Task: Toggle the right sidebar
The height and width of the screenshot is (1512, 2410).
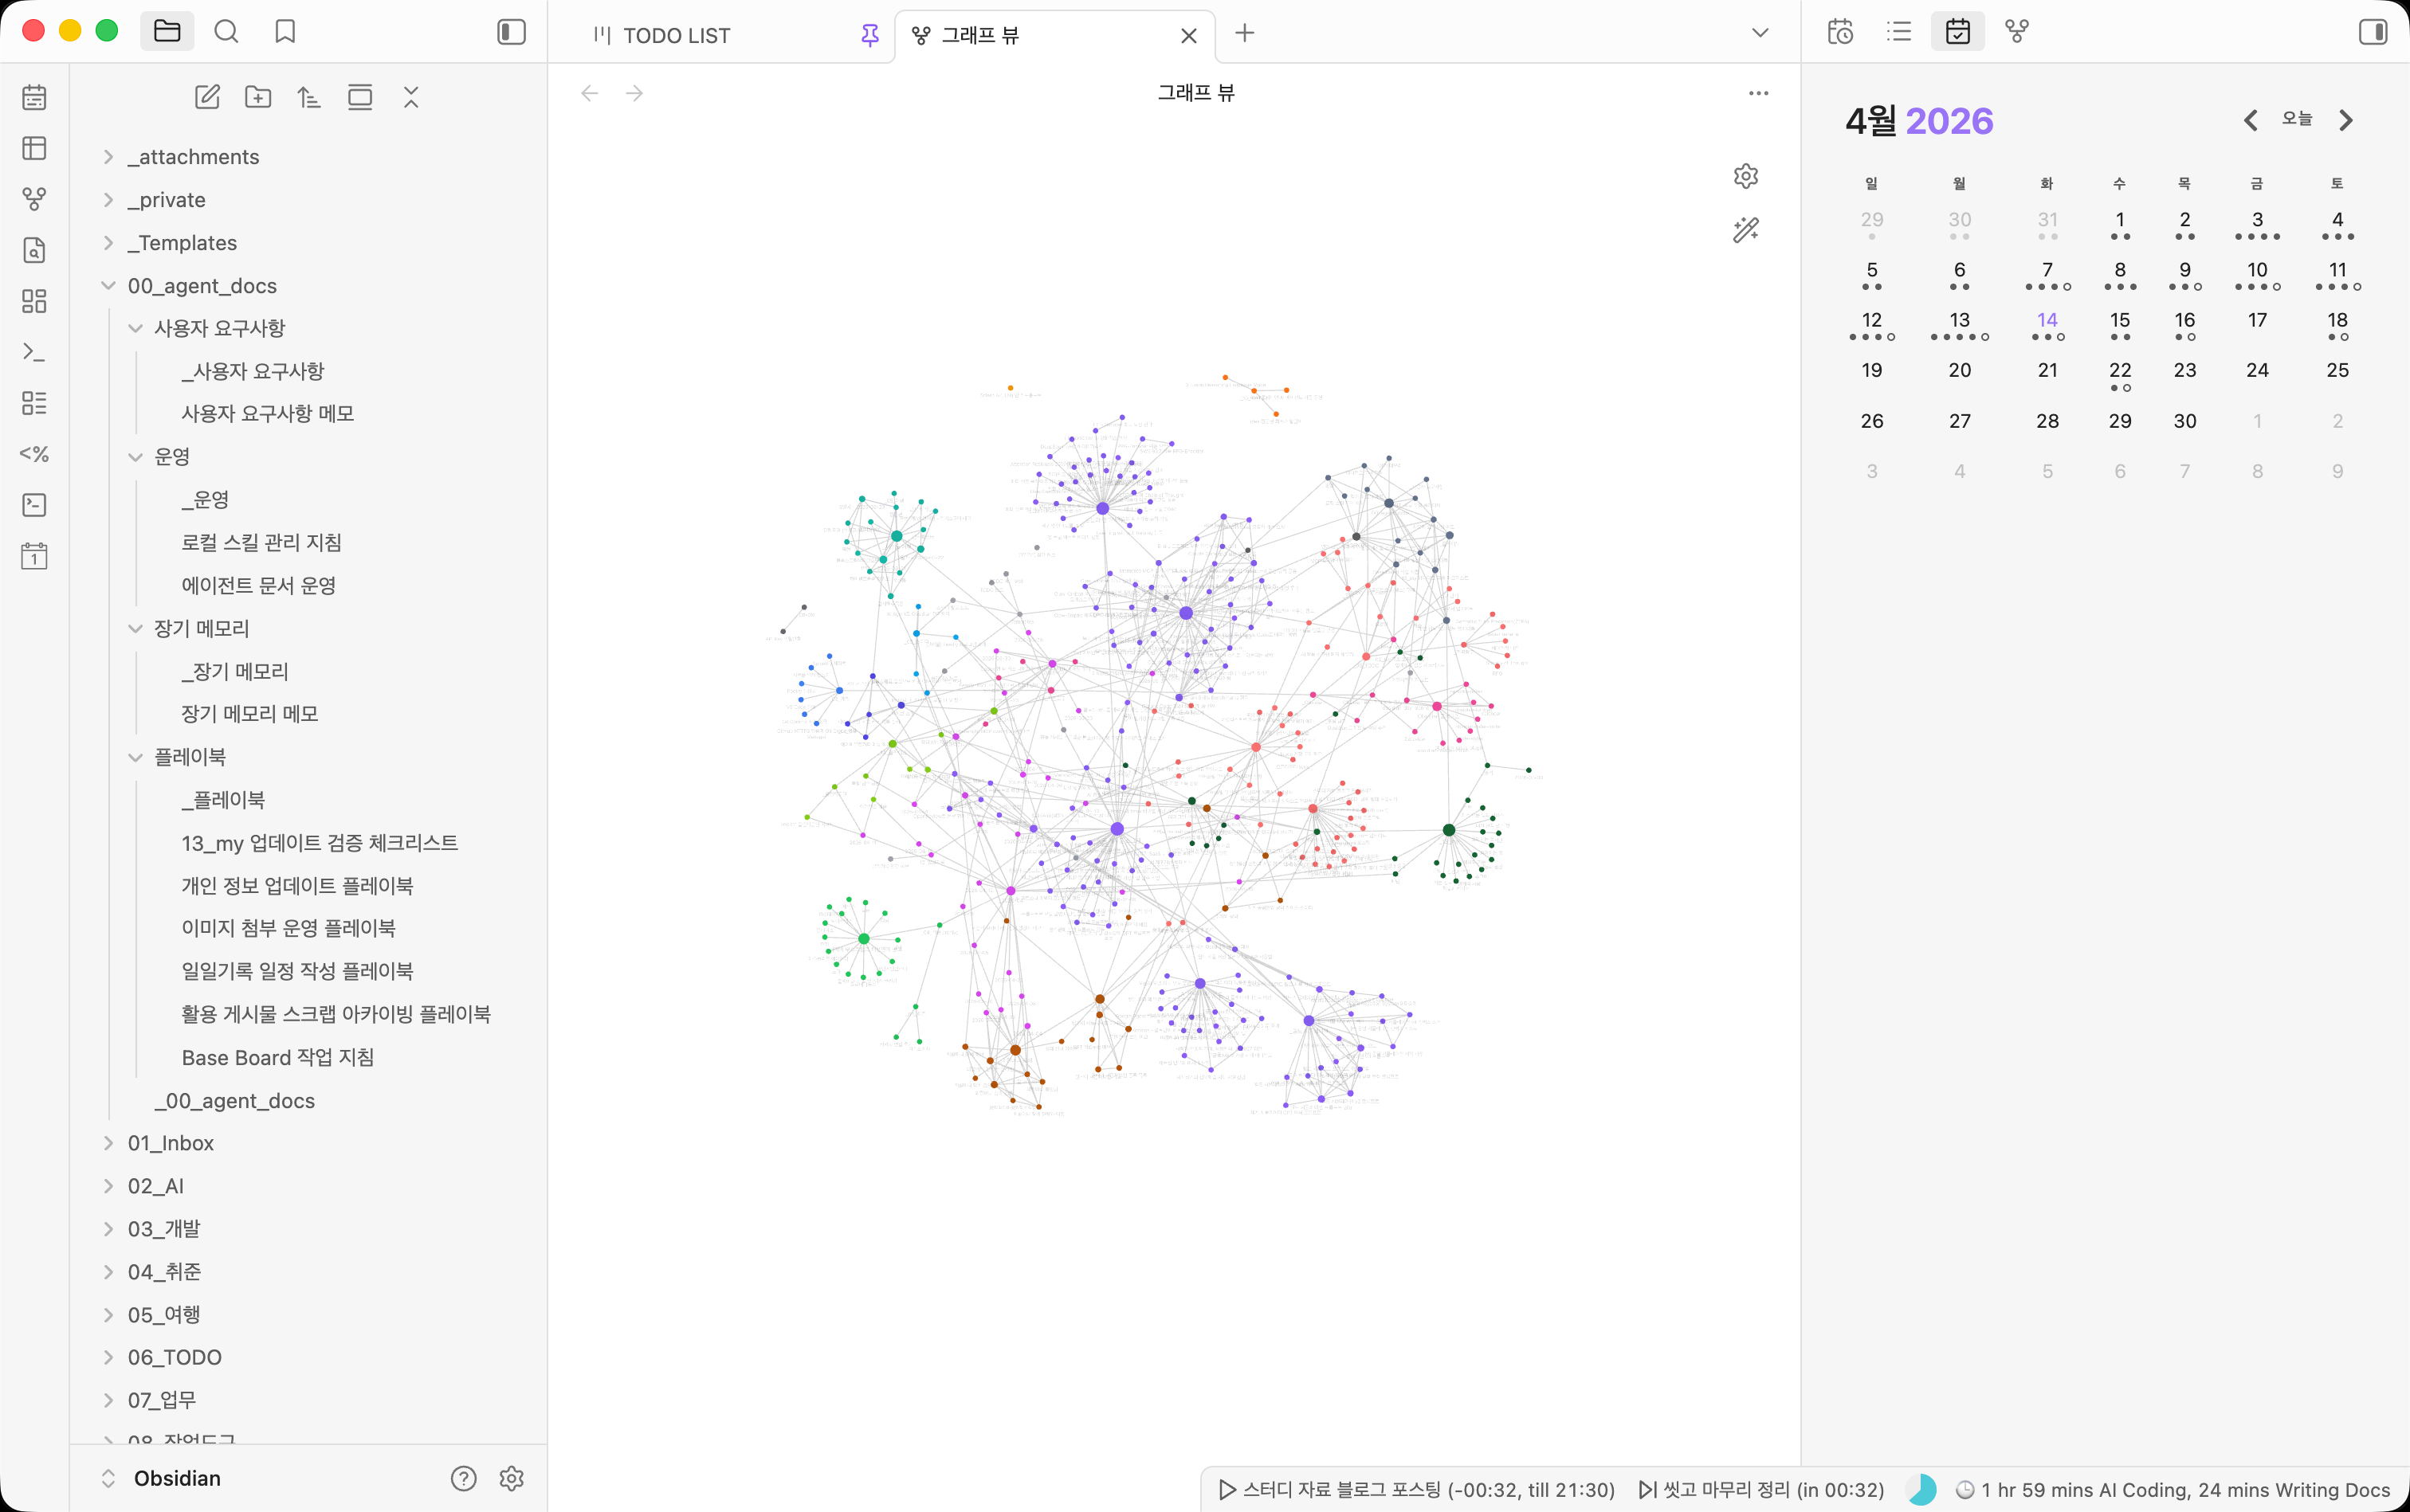Action: click(x=2372, y=32)
